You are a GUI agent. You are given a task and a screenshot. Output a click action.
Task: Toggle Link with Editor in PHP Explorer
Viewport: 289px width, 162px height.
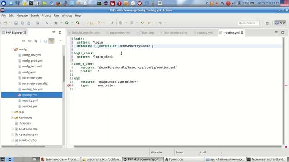point(51,41)
